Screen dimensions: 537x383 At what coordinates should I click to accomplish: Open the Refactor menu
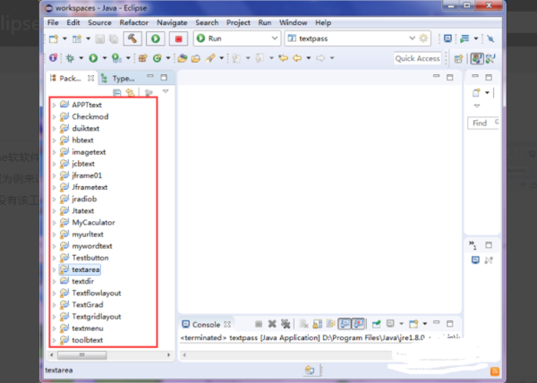tap(134, 22)
